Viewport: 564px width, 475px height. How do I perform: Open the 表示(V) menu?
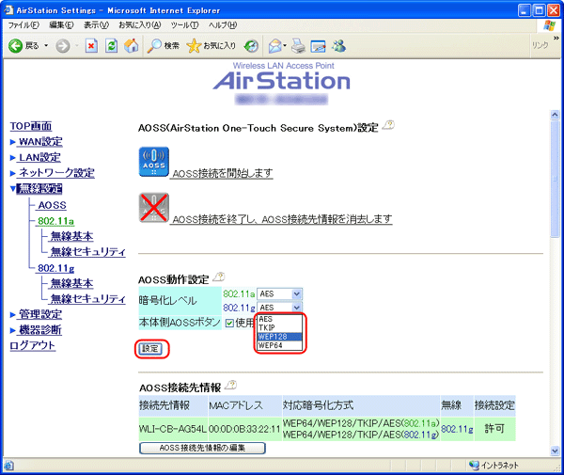pos(96,25)
